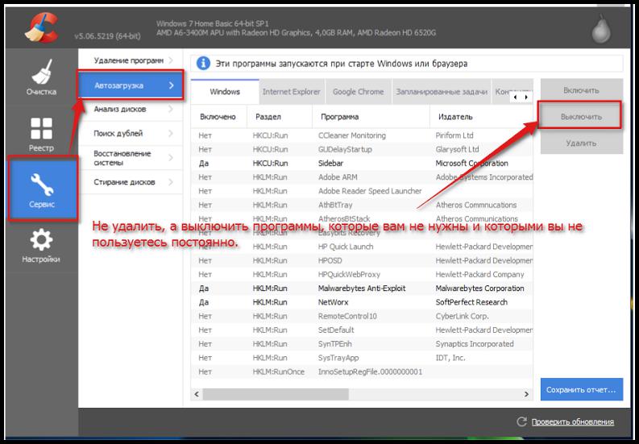Click the CCleaner logo icon
Viewport: 639px width, 444px height.
42,27
